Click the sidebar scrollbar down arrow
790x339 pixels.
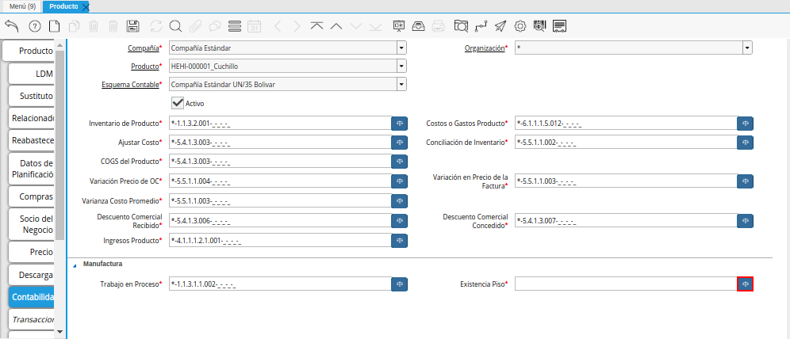60,331
